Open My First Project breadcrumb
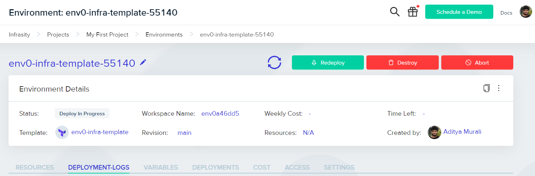 click(107, 34)
